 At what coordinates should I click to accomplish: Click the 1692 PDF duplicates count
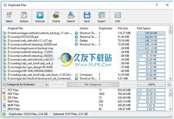[102, 94]
